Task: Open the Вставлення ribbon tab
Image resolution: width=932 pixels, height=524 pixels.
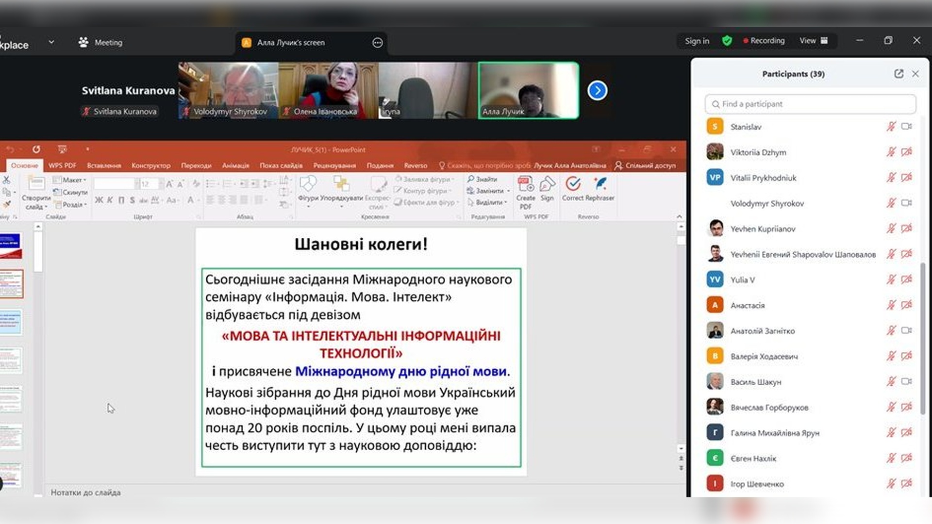Action: point(104,165)
